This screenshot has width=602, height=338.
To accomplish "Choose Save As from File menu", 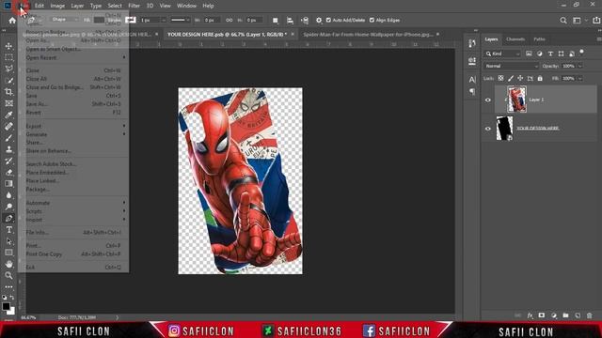I will tap(73, 104).
